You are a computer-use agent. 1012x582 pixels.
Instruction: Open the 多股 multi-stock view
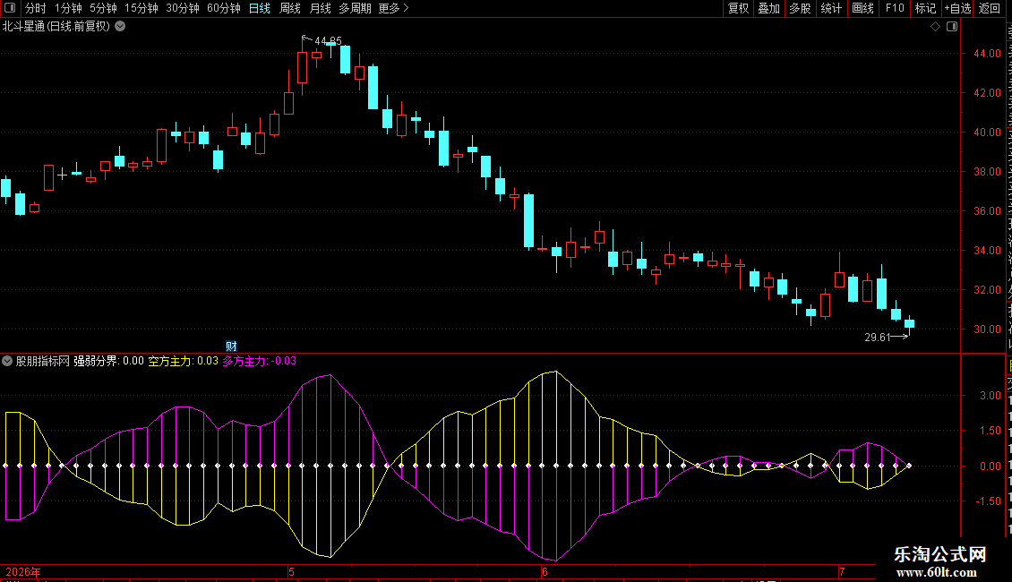pyautogui.click(x=801, y=8)
